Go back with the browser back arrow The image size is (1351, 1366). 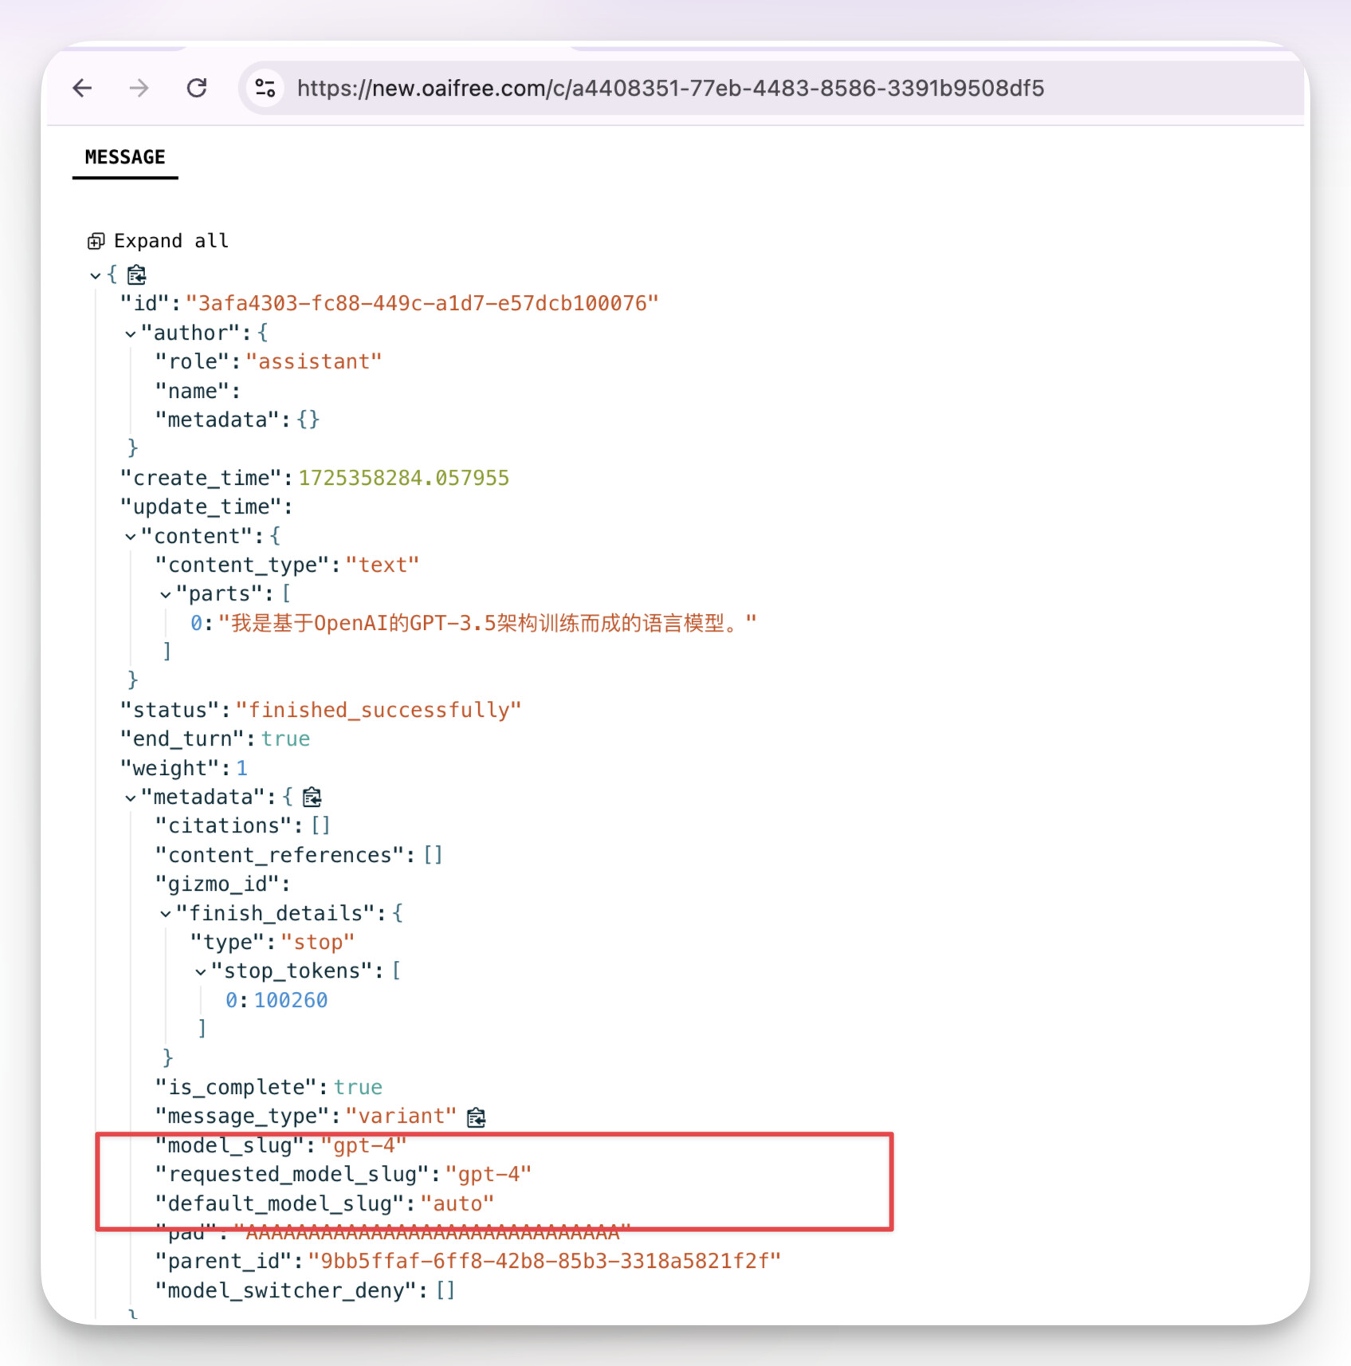[83, 88]
